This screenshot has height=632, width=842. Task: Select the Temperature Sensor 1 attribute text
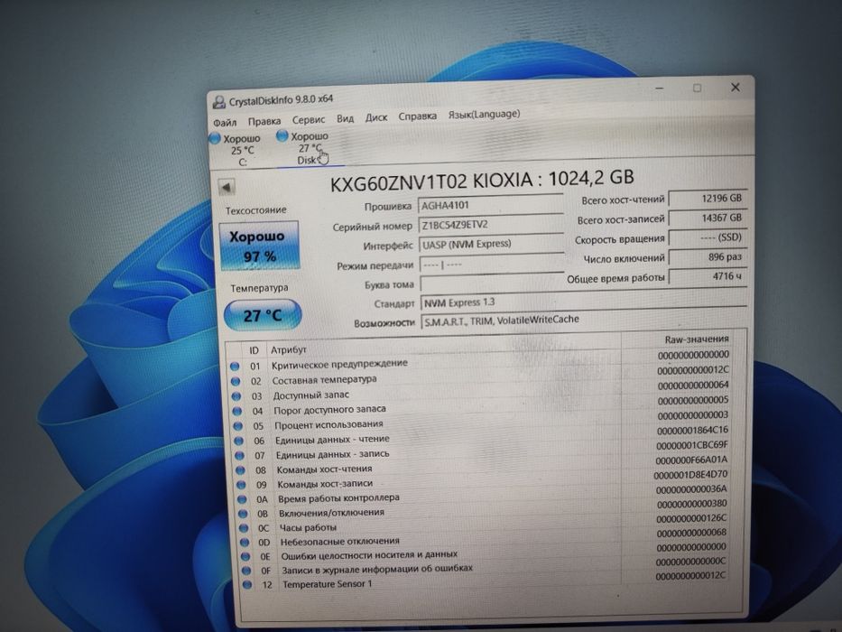[327, 583]
